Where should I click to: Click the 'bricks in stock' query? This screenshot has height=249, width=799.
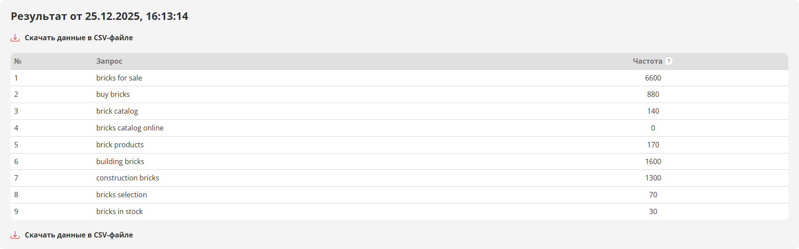[x=120, y=211]
